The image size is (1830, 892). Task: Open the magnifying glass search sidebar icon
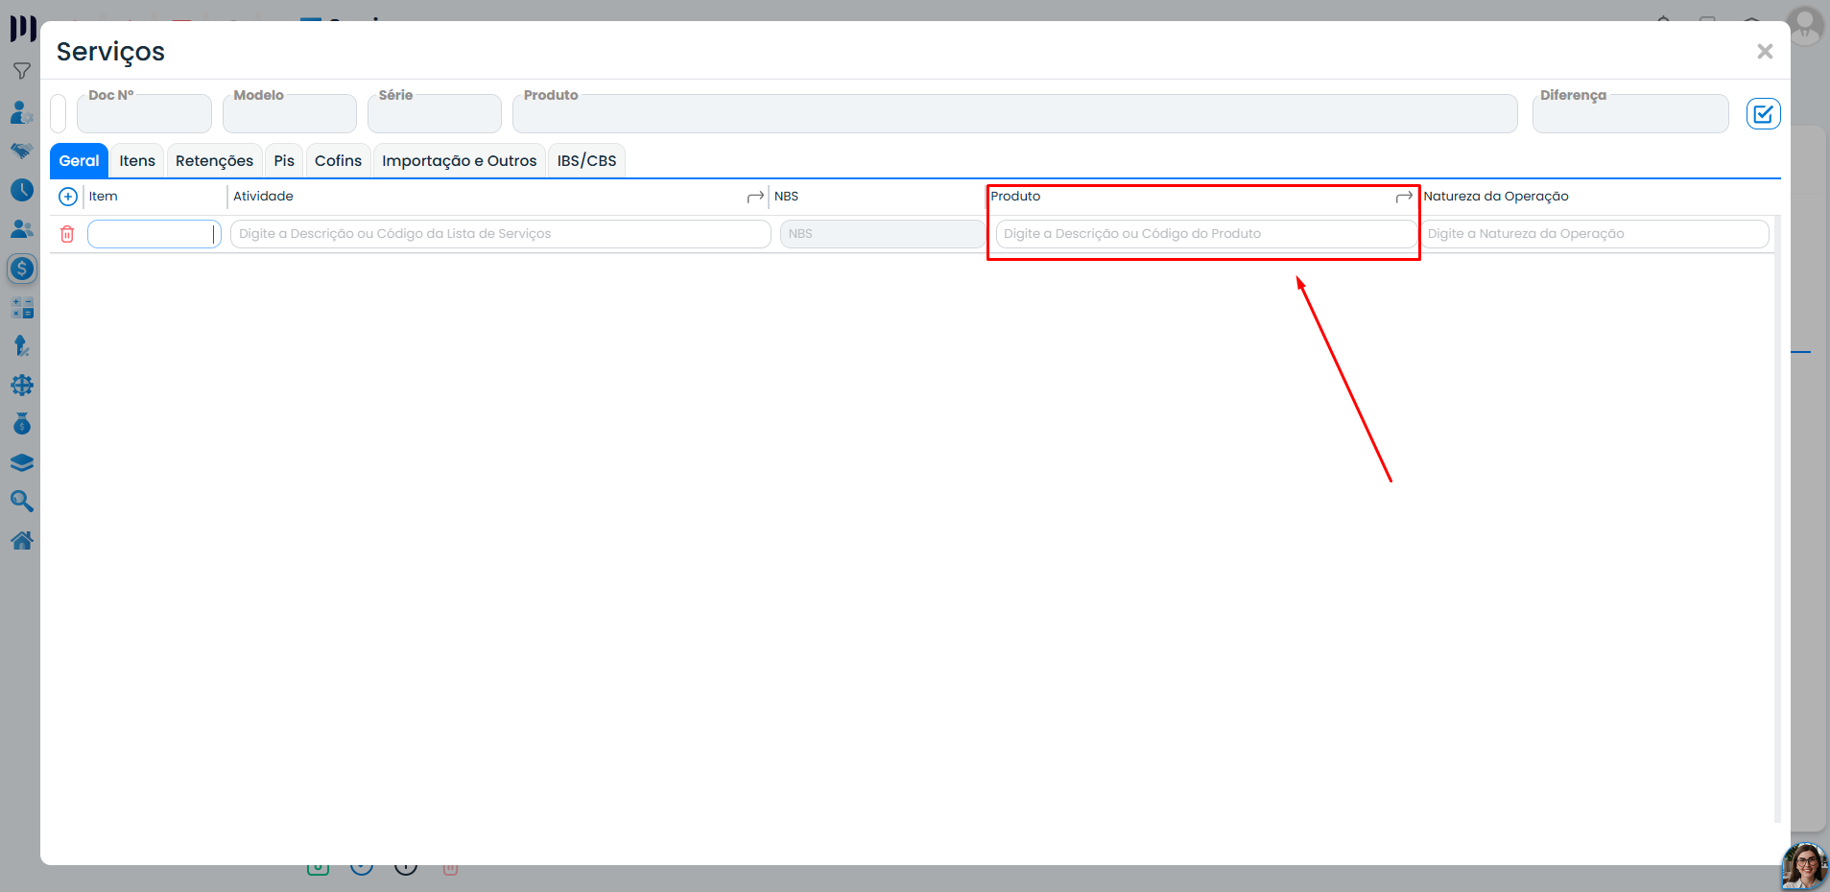click(x=21, y=502)
